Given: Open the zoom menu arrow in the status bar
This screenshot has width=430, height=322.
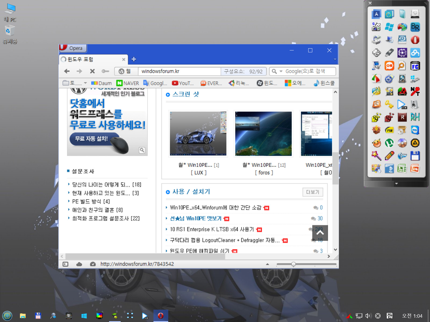Looking at the screenshot, I should [267, 264].
